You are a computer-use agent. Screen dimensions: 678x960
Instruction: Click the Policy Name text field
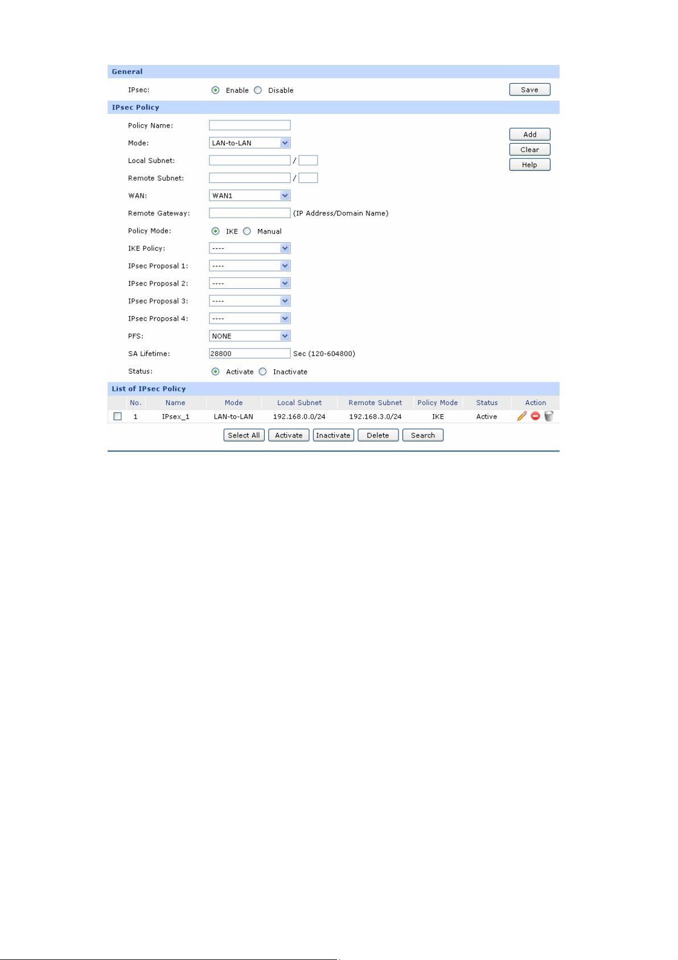point(249,125)
